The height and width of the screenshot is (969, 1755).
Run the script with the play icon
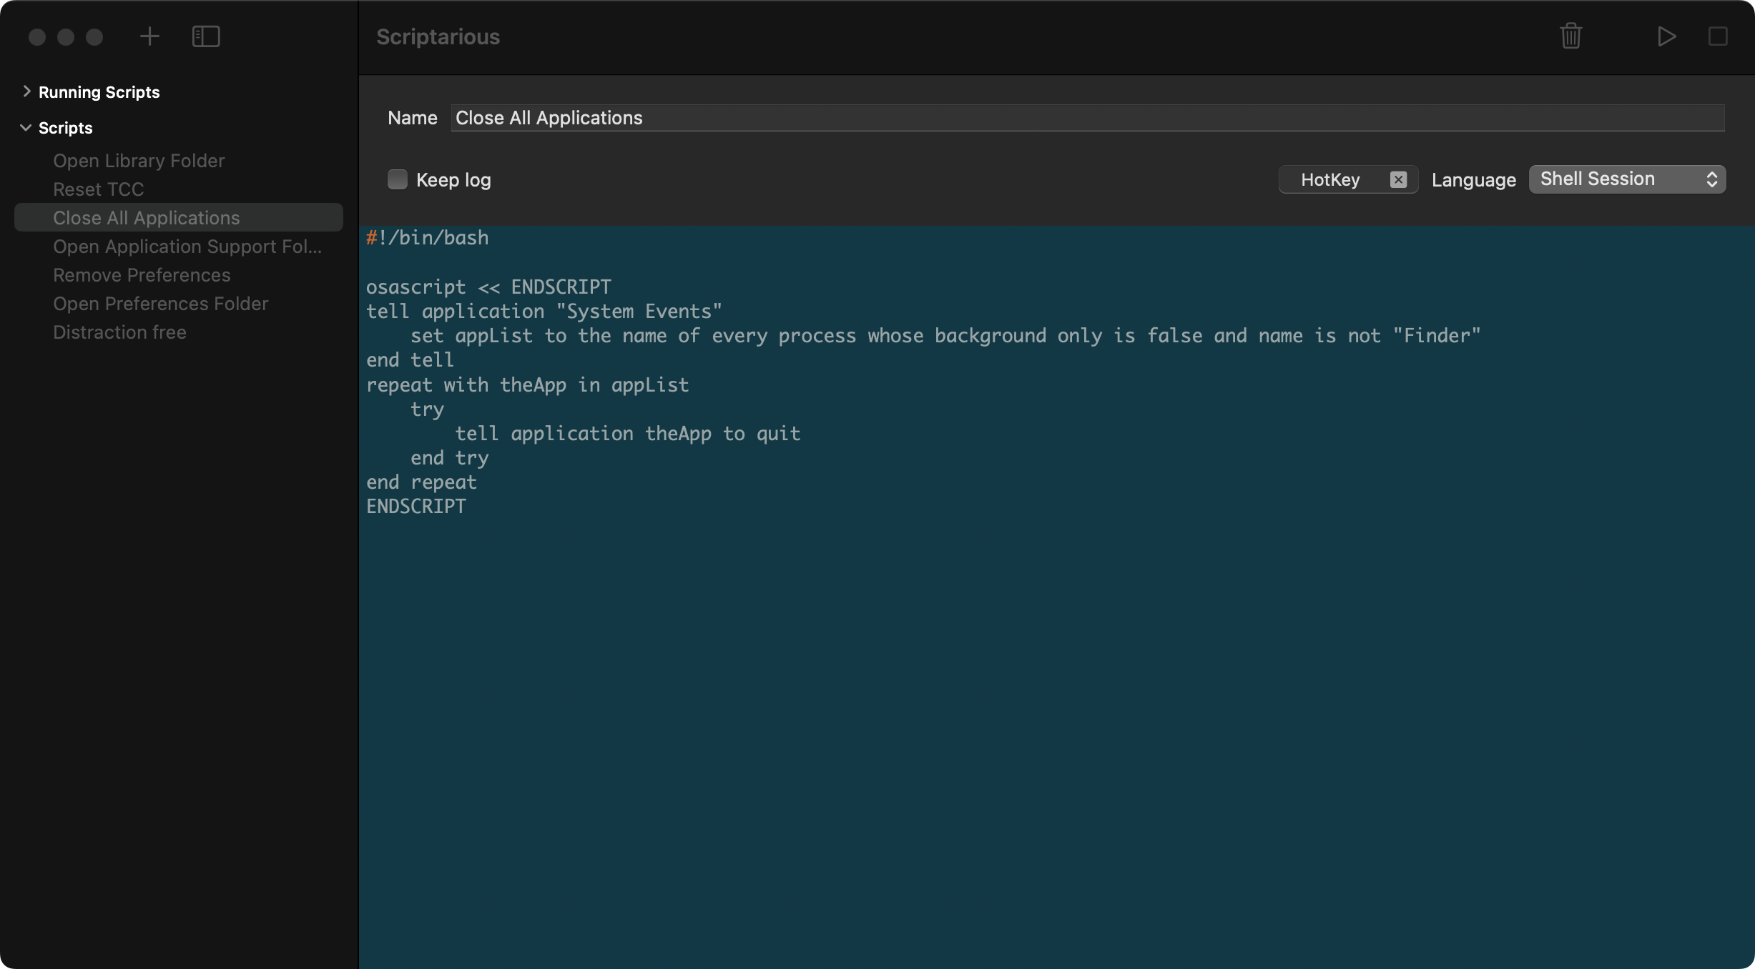tap(1666, 36)
